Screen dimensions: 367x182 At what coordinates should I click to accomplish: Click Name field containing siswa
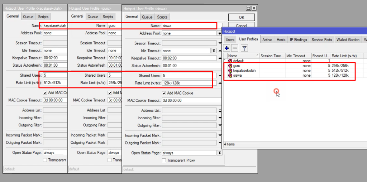[192, 26]
